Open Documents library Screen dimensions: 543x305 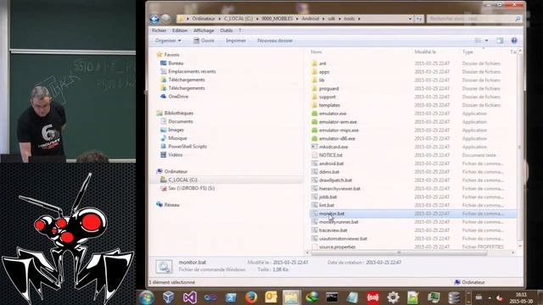(181, 121)
